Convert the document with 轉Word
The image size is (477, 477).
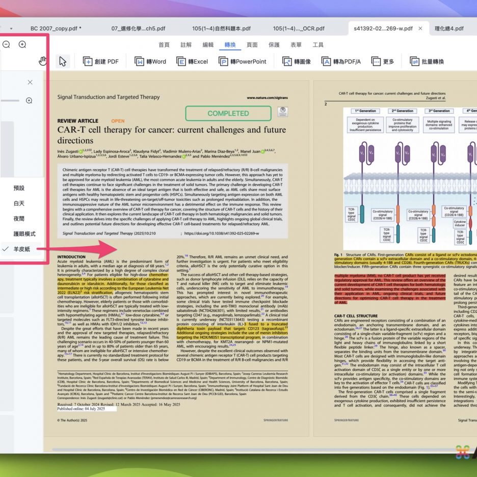point(150,62)
